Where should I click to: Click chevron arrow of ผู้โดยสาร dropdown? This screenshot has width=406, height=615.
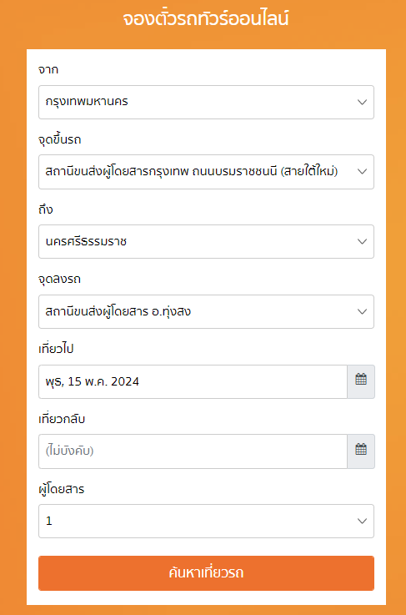[x=362, y=521]
